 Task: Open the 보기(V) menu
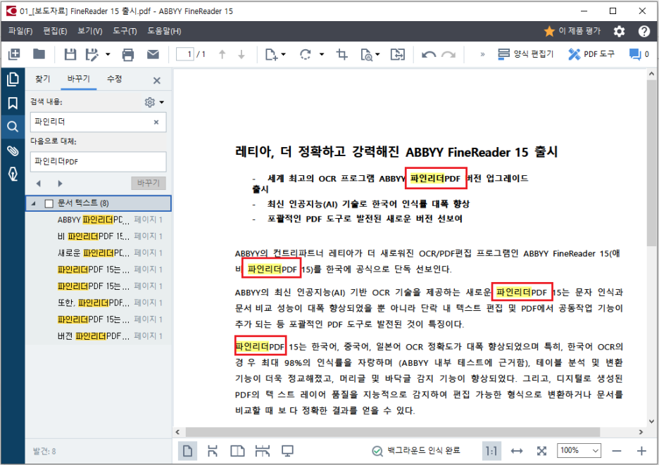90,31
